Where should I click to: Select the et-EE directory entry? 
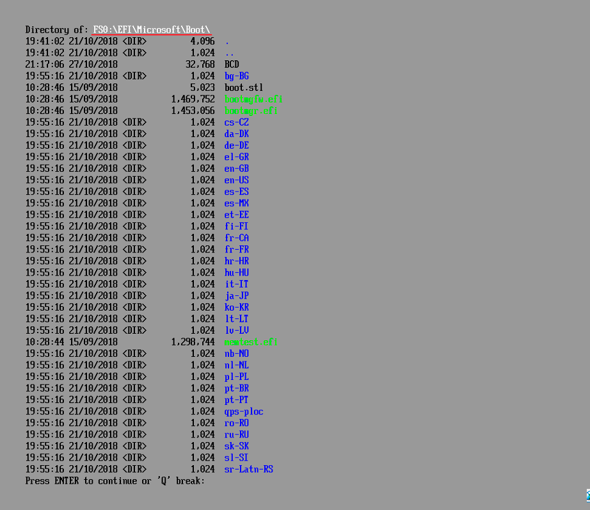coord(237,215)
